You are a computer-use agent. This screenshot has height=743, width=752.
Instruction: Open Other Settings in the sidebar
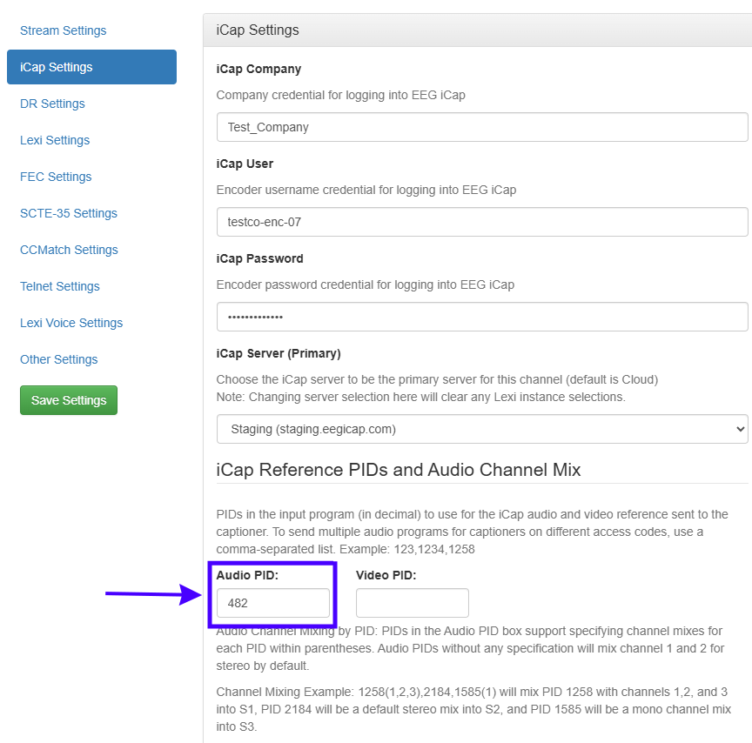[x=58, y=359]
